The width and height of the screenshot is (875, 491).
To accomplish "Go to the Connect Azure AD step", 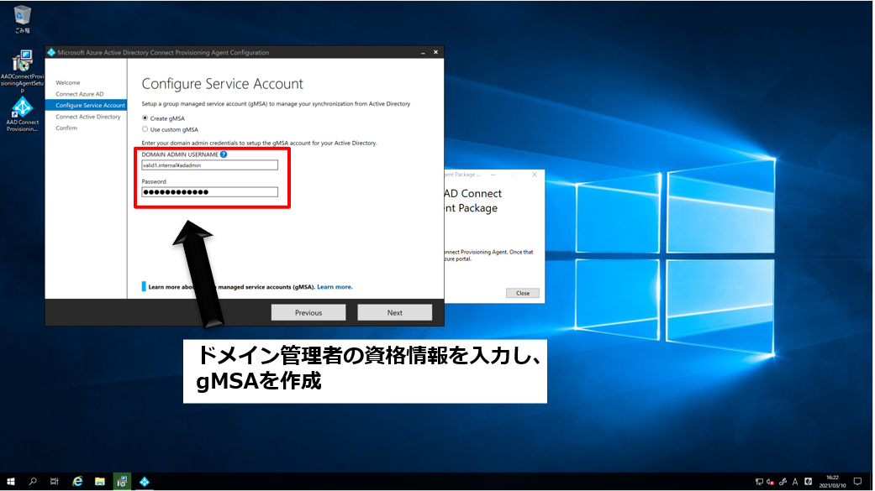I will tap(80, 94).
